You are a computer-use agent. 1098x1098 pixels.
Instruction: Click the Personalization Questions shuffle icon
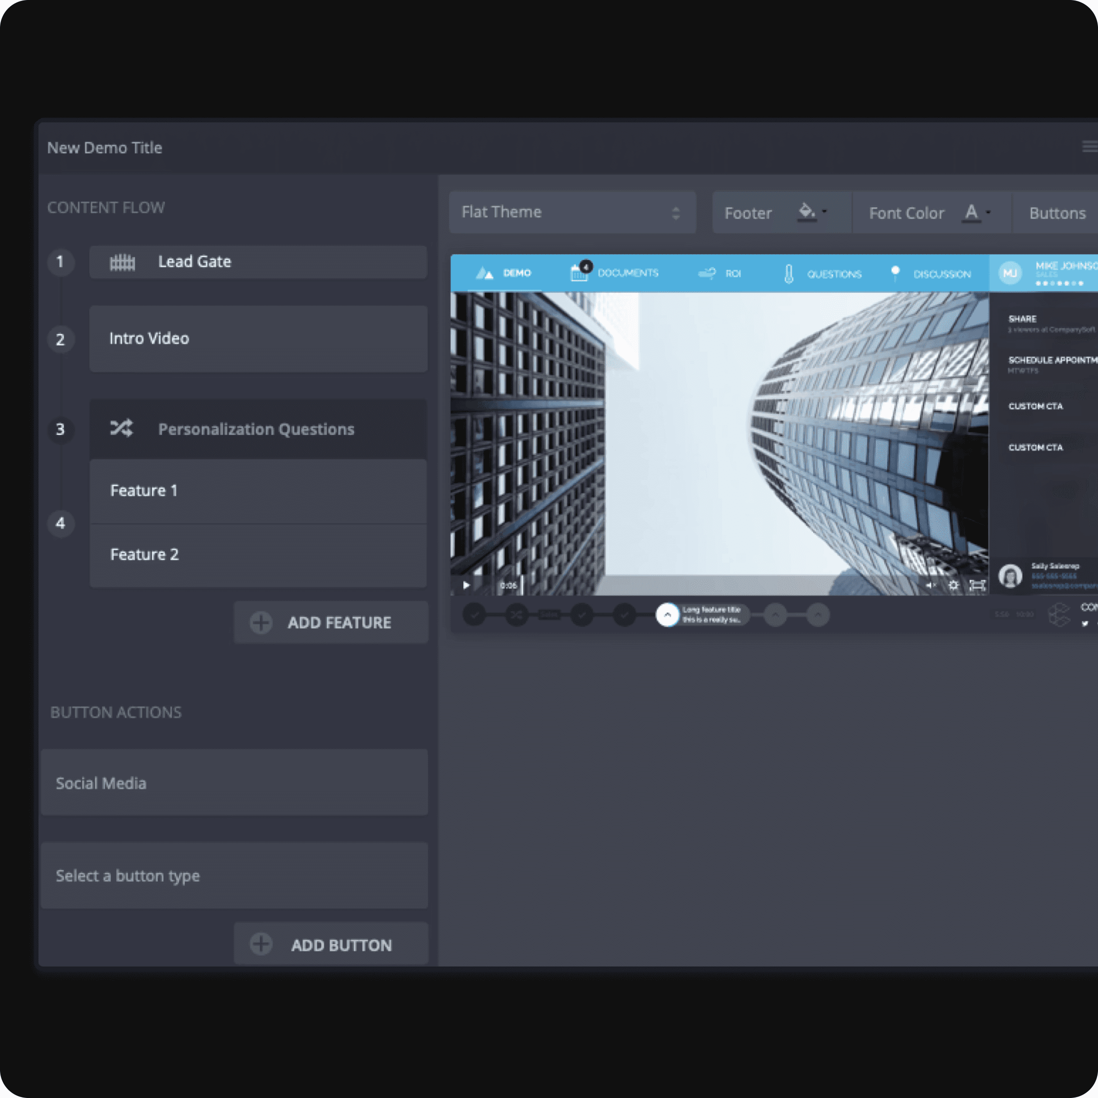tap(122, 429)
